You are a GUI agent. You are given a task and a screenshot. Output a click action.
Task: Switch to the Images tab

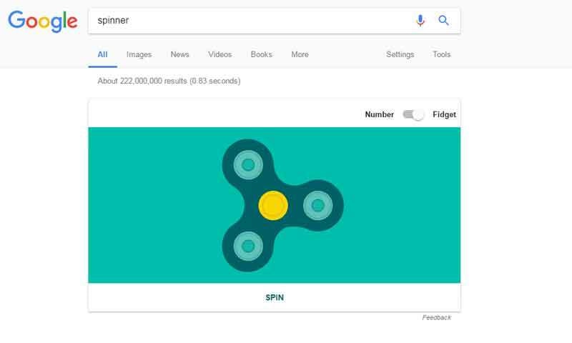point(139,54)
